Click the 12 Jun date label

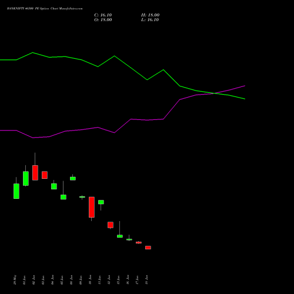pyautogui.click(x=109, y=280)
